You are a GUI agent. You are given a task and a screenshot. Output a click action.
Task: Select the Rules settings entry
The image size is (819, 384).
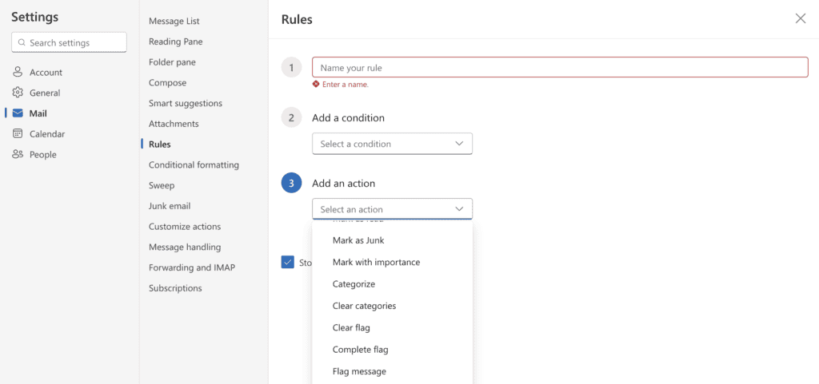[160, 144]
